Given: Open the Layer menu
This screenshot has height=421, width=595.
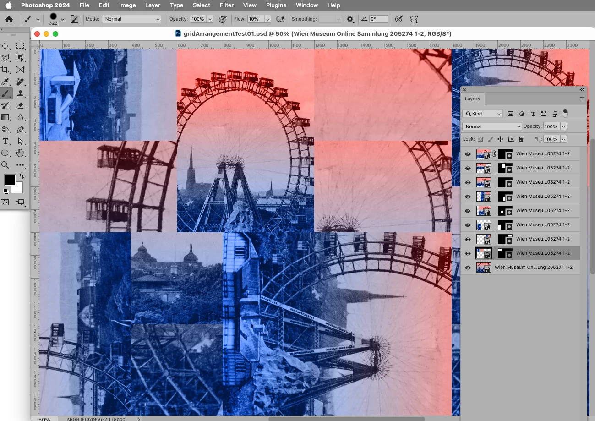Looking at the screenshot, I should pos(153,5).
